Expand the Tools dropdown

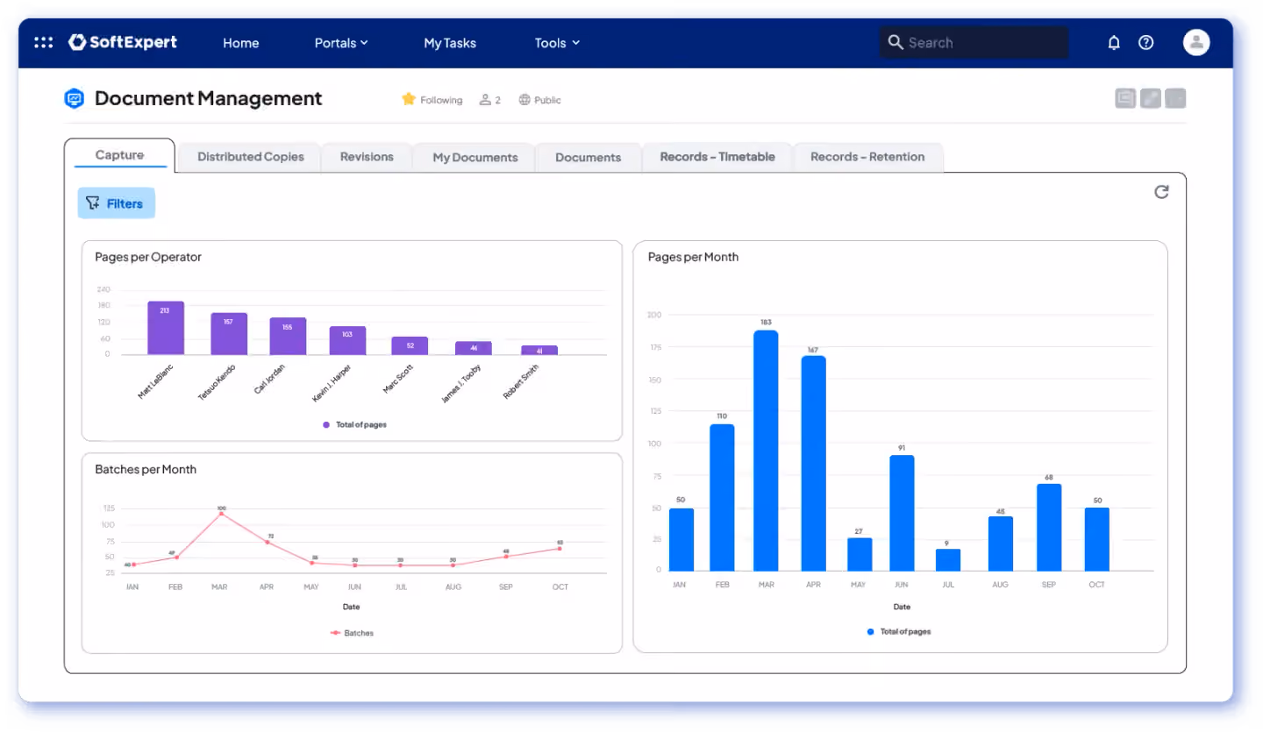557,43
